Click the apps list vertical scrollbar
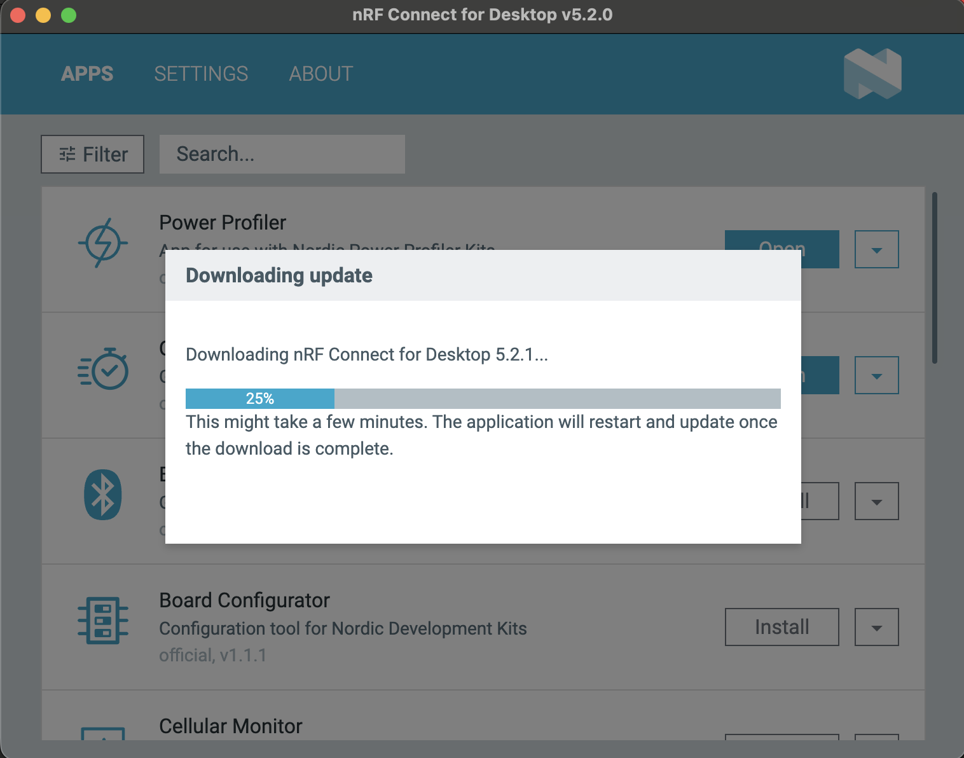This screenshot has width=964, height=758. (x=935, y=278)
